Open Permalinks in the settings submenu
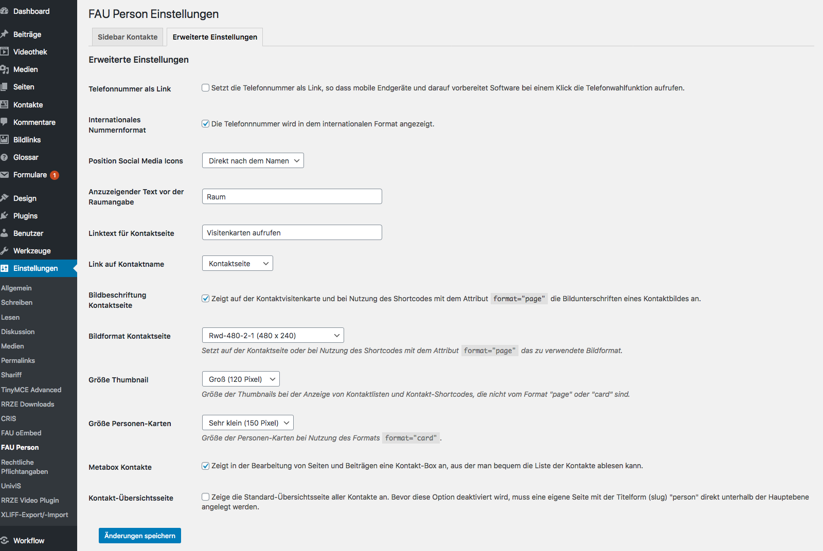 [x=18, y=360]
